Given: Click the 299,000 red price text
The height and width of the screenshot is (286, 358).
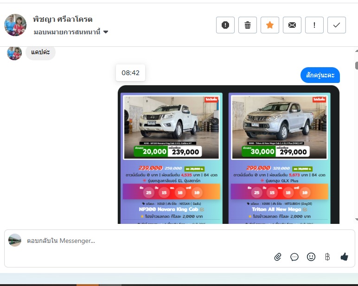Looking at the screenshot, I should [x=258, y=168].
